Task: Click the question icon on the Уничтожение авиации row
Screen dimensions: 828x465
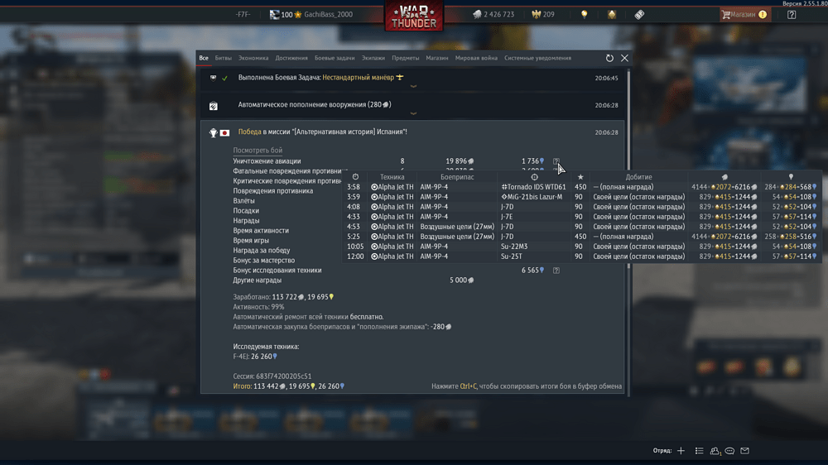Action: click(x=556, y=161)
